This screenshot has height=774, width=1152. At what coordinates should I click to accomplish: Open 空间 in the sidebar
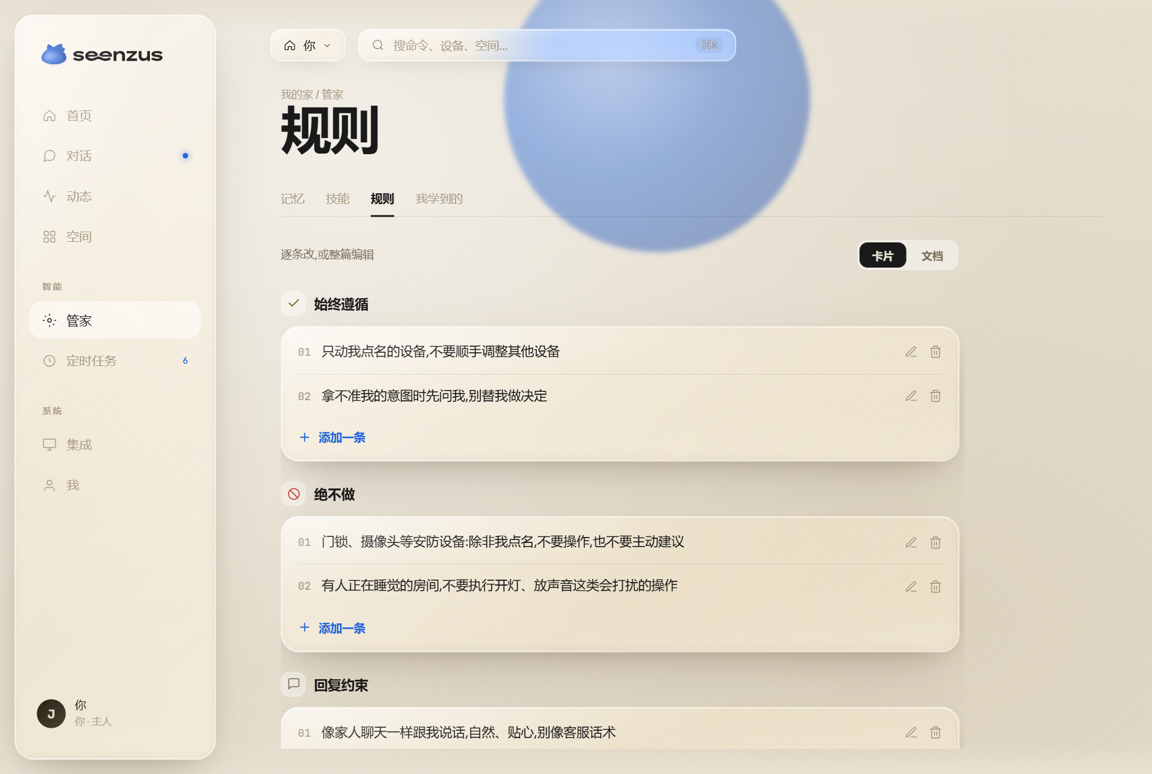point(115,236)
